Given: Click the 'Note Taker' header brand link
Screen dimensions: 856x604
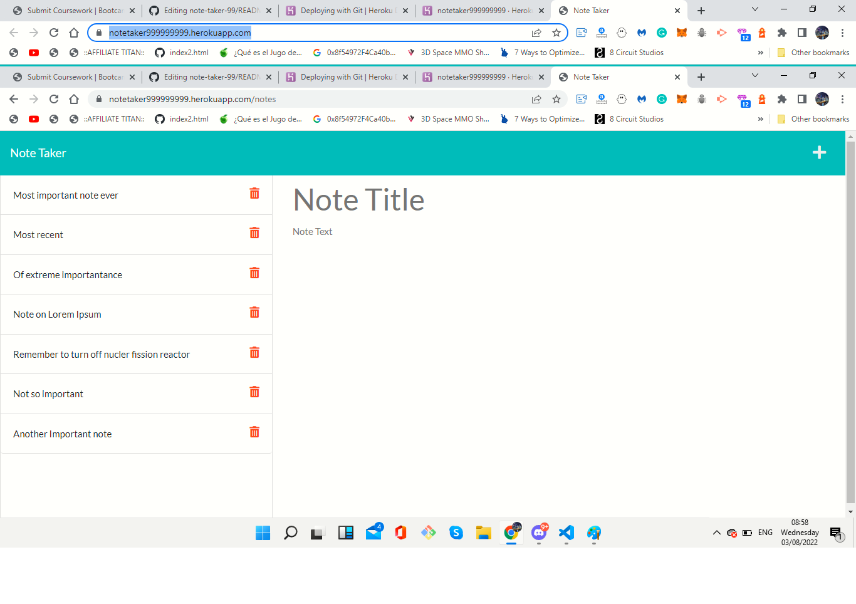Looking at the screenshot, I should [x=38, y=153].
